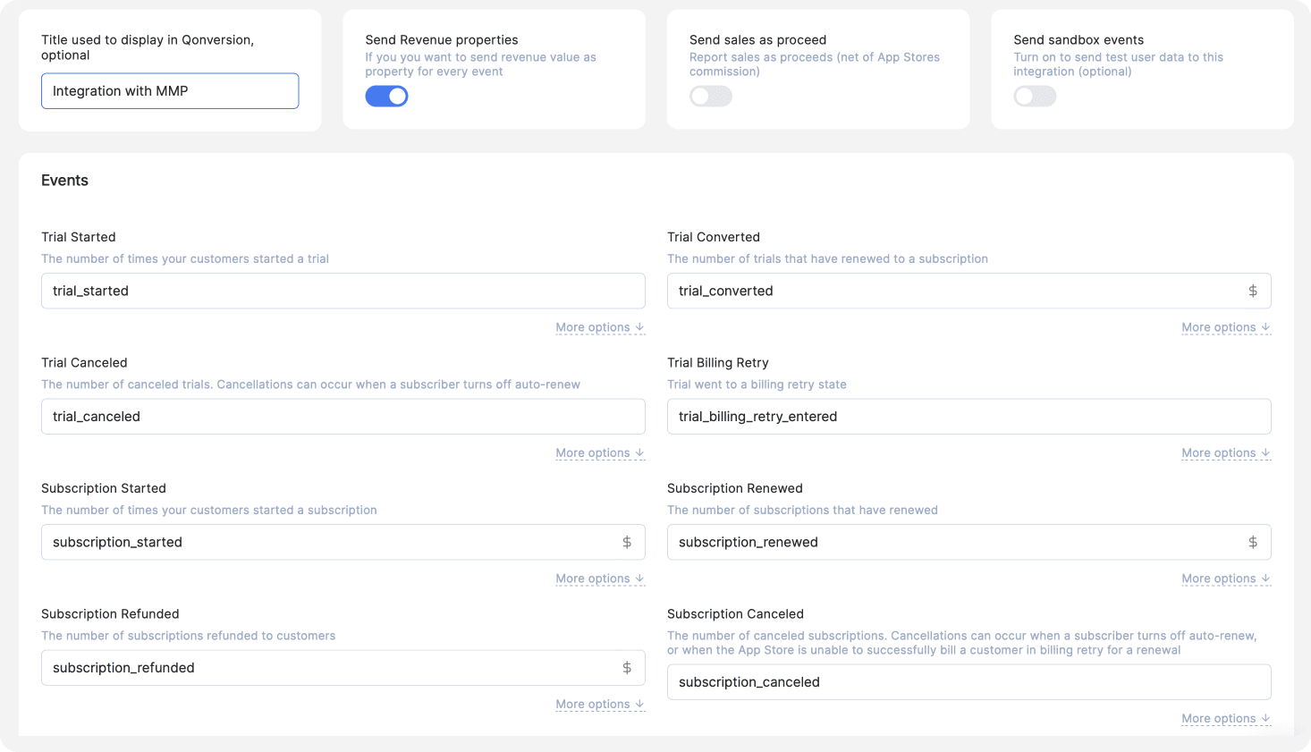This screenshot has height=752, width=1311.
Task: Expand More options under Trial Converted
Action: pyautogui.click(x=1226, y=327)
